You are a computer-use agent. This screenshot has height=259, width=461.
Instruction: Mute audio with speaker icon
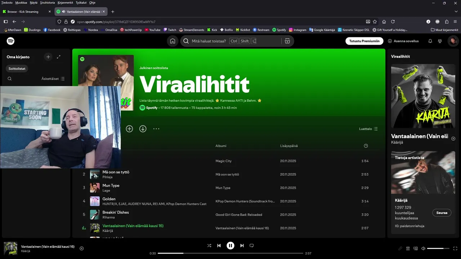click(423, 249)
